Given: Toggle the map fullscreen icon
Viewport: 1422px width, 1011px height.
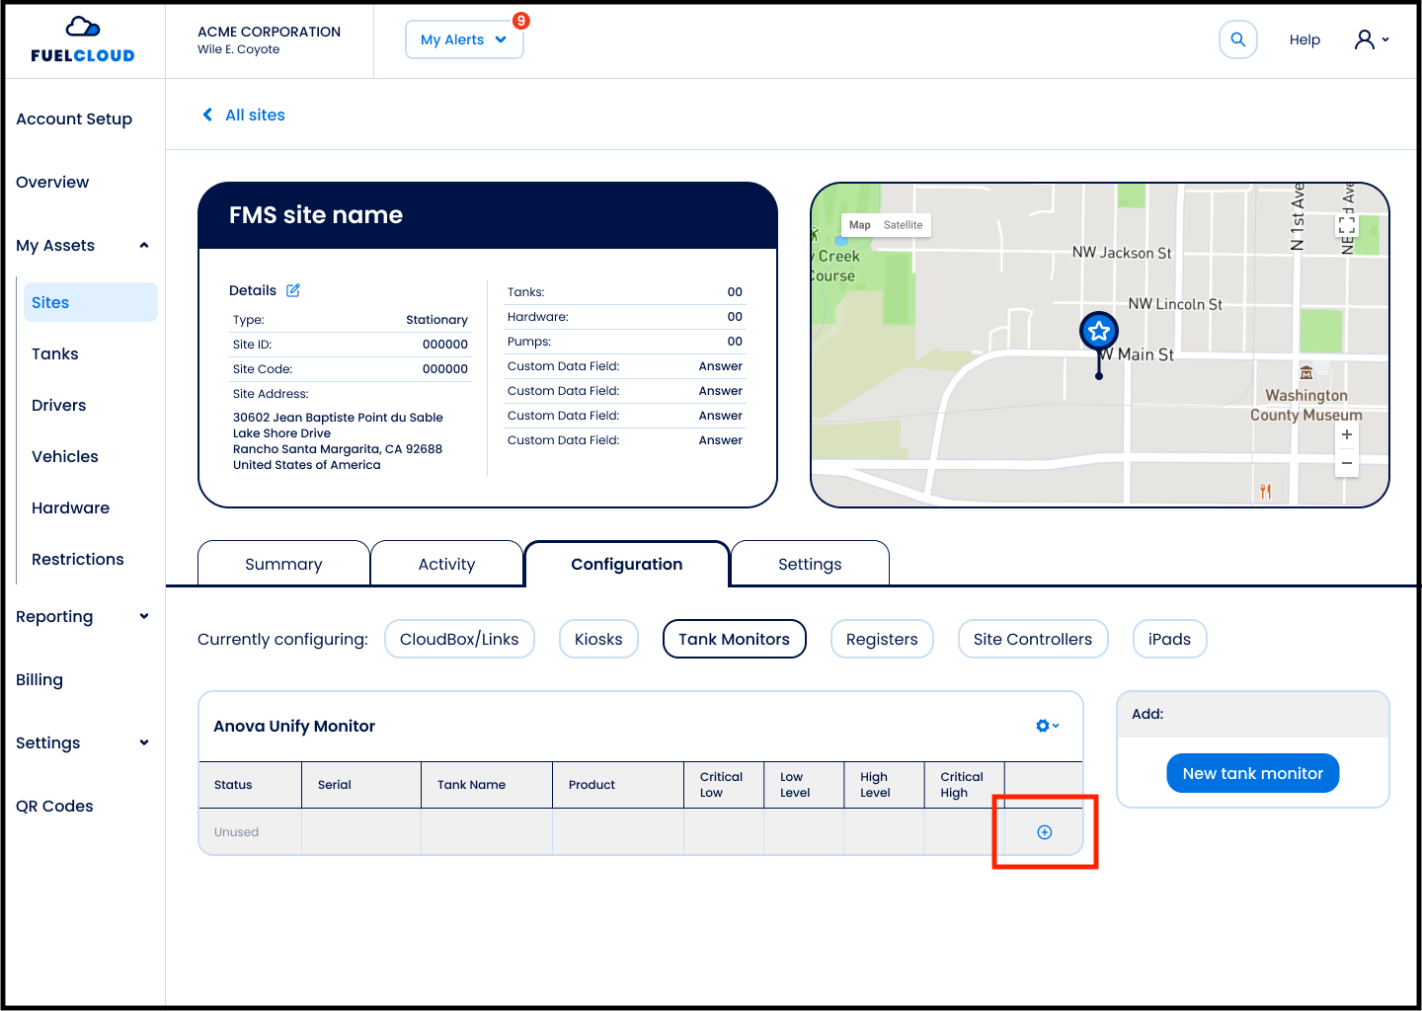Looking at the screenshot, I should click(1346, 226).
